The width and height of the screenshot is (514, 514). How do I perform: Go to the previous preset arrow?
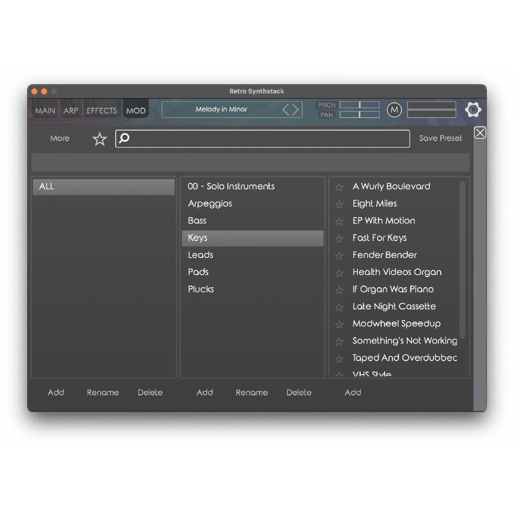click(286, 110)
